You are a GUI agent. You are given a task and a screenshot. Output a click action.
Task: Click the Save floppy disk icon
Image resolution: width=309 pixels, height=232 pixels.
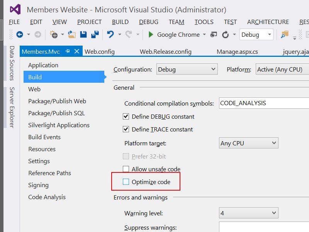pyautogui.click(x=83, y=34)
